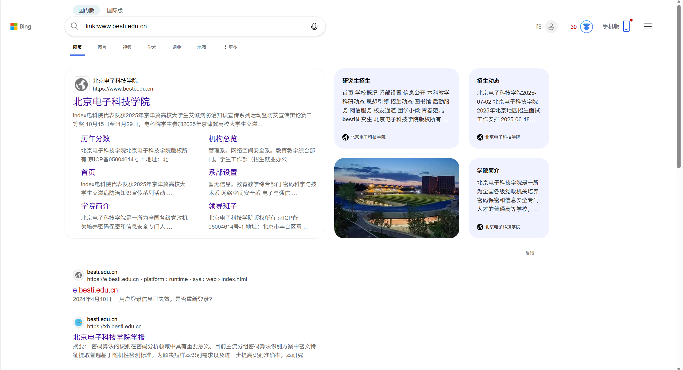Switch to 国内版 search mode
Viewport: 683px width, 370px height.
[x=86, y=10]
